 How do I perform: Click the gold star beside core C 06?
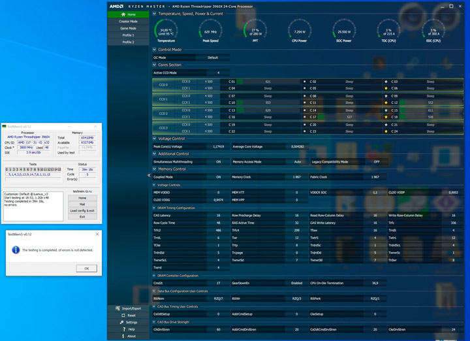click(x=386, y=88)
